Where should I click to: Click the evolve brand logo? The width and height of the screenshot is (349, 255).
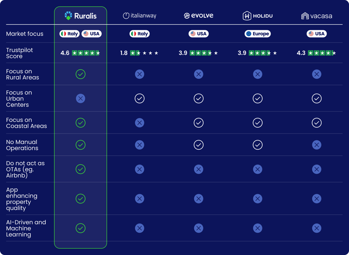pyautogui.click(x=199, y=16)
